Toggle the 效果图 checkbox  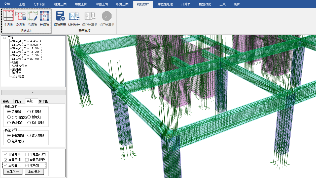pyautogui.click(x=27, y=165)
